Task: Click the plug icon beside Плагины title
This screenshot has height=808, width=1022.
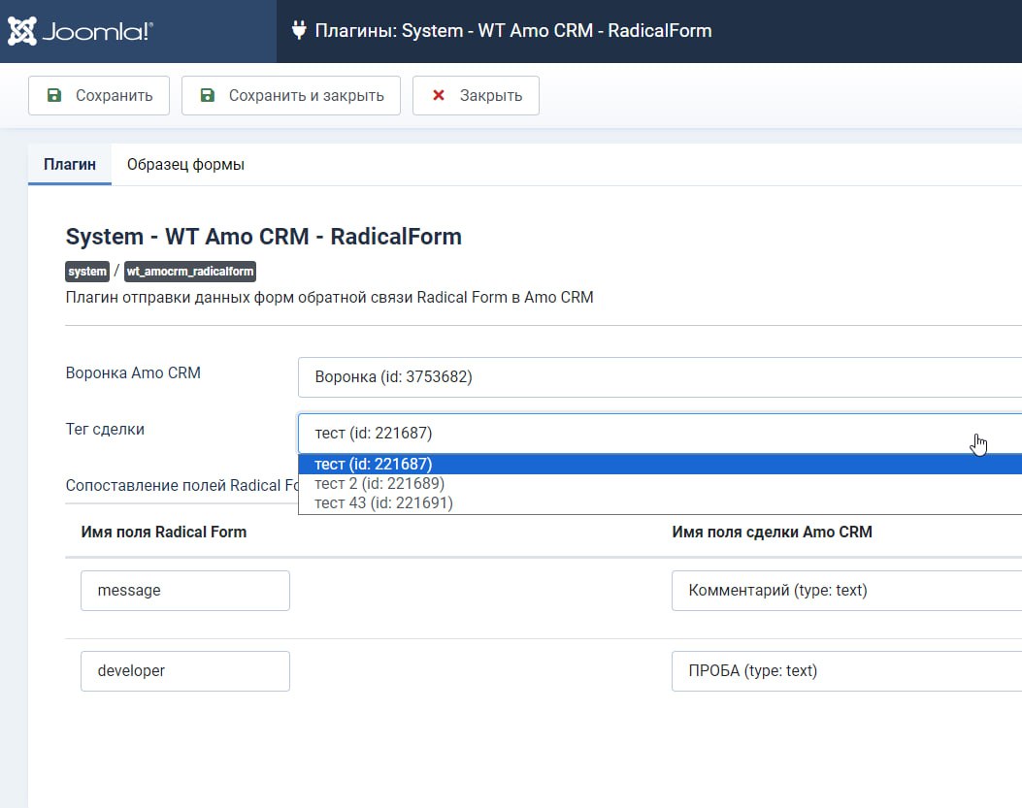Action: click(299, 30)
